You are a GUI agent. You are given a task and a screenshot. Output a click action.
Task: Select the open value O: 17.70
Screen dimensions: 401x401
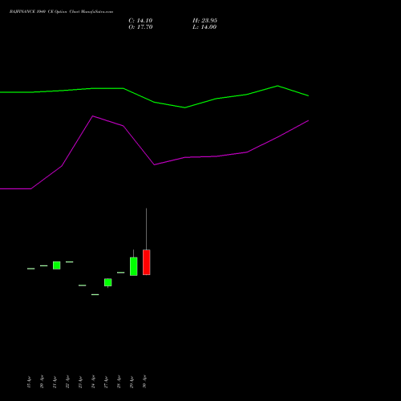(x=140, y=27)
